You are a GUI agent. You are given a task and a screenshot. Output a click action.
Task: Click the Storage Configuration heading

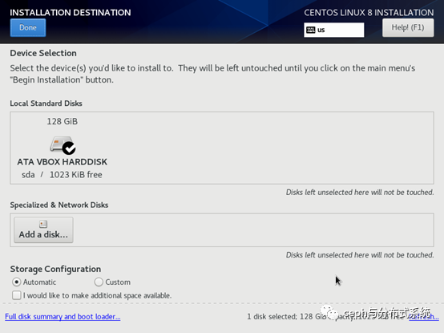[x=55, y=269]
